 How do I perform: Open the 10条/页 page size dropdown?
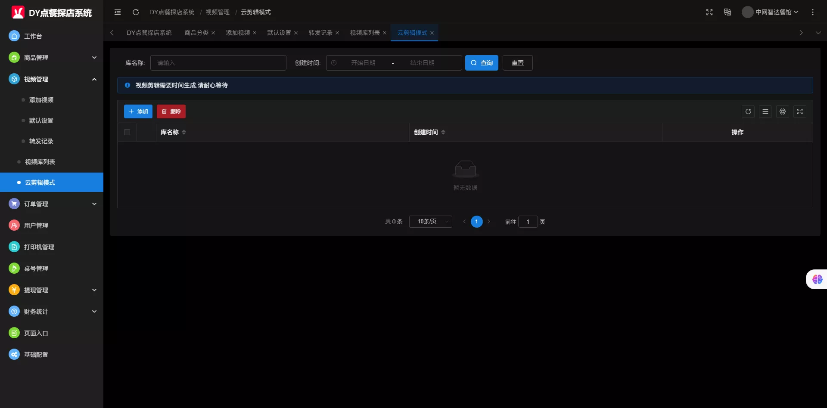click(x=430, y=222)
